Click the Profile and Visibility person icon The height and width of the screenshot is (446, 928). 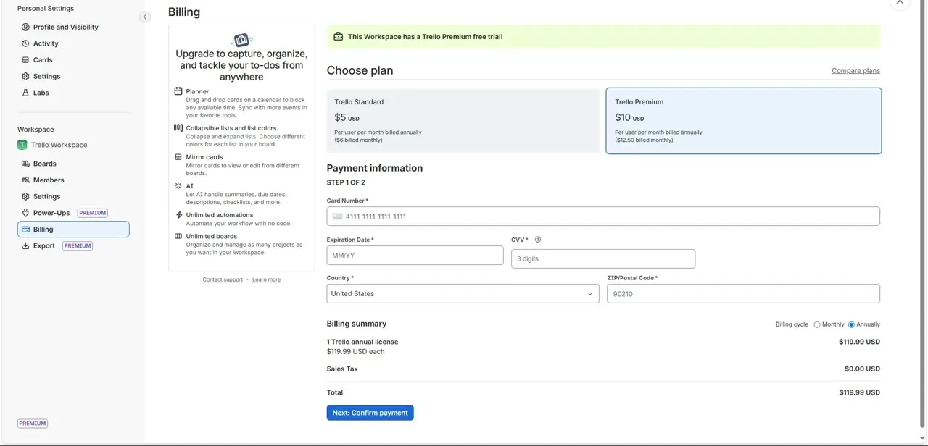25,27
